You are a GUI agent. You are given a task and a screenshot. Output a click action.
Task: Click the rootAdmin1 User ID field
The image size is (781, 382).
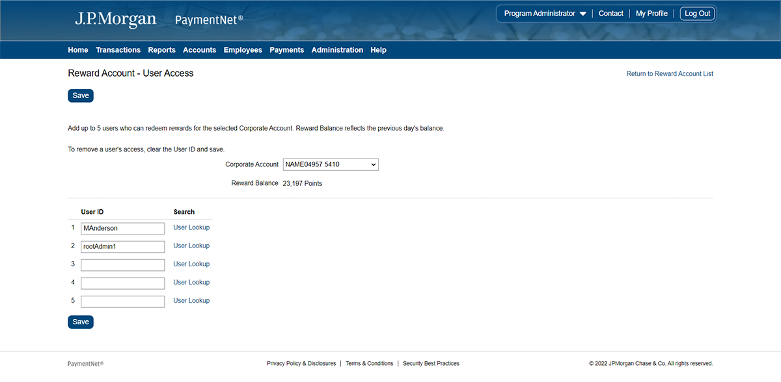tap(122, 247)
